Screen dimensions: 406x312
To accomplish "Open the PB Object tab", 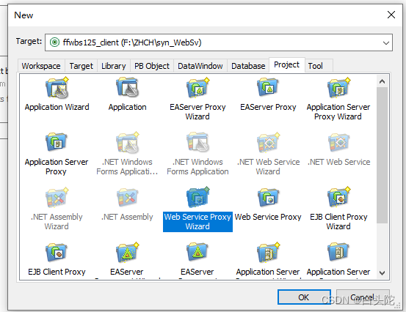I will click(x=152, y=66).
